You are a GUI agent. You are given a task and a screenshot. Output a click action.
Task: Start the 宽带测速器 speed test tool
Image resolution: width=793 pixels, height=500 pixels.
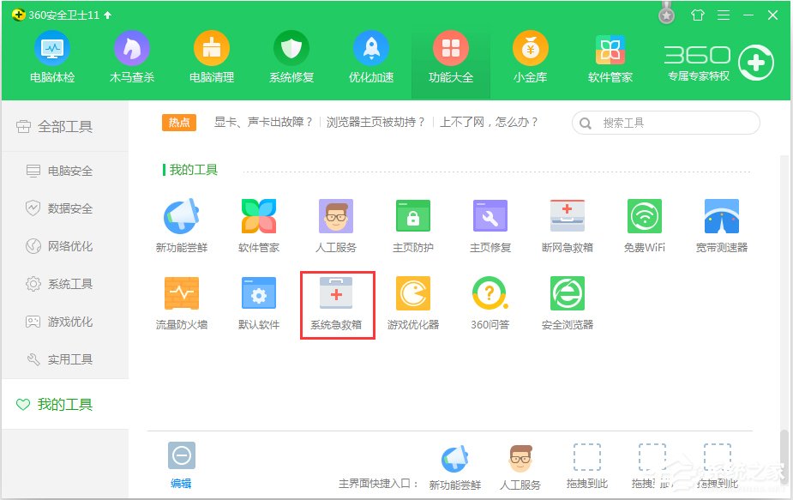click(721, 215)
